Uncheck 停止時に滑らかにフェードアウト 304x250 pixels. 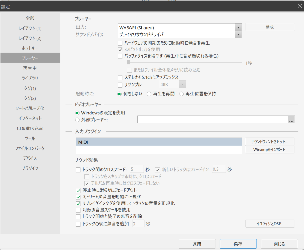click(x=78, y=190)
